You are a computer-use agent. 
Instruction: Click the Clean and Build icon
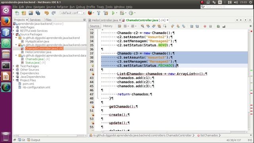[x=106, y=13]
